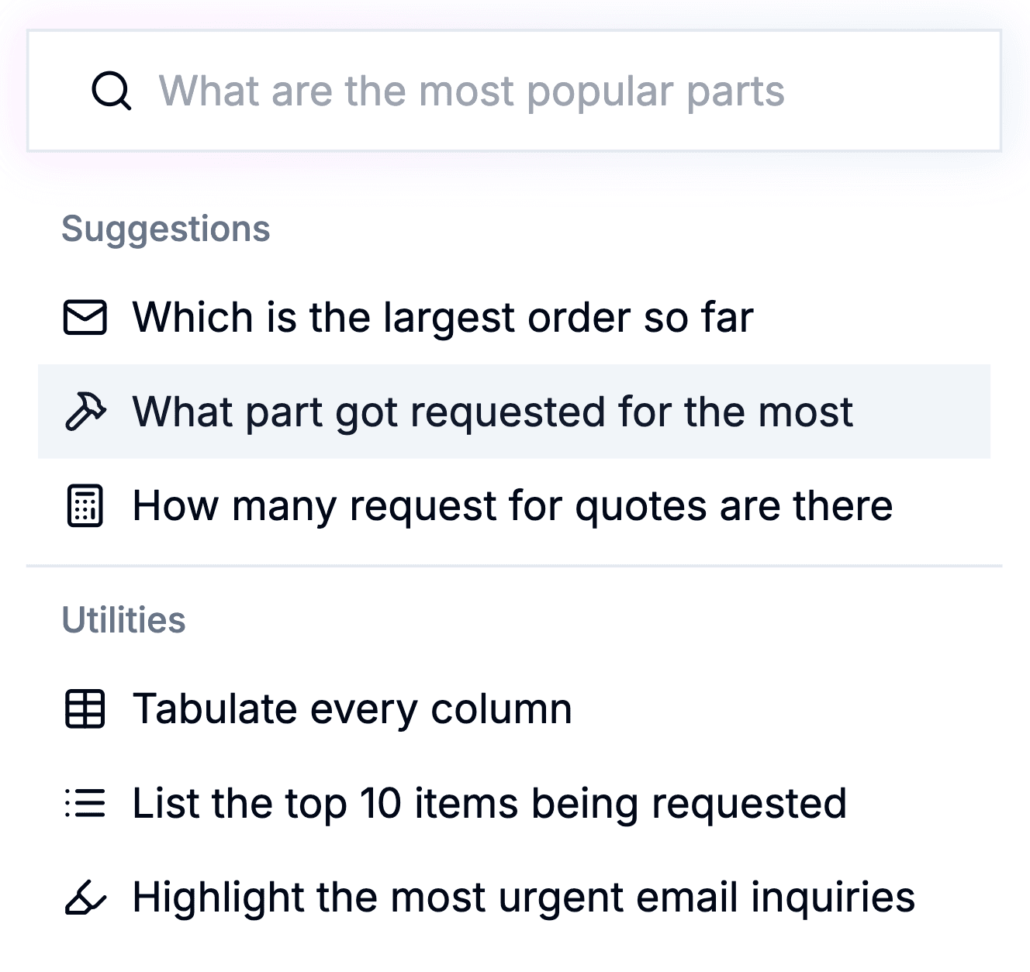The width and height of the screenshot is (1030, 972).
Task: Run the Tabulate every column utility
Action: (353, 708)
